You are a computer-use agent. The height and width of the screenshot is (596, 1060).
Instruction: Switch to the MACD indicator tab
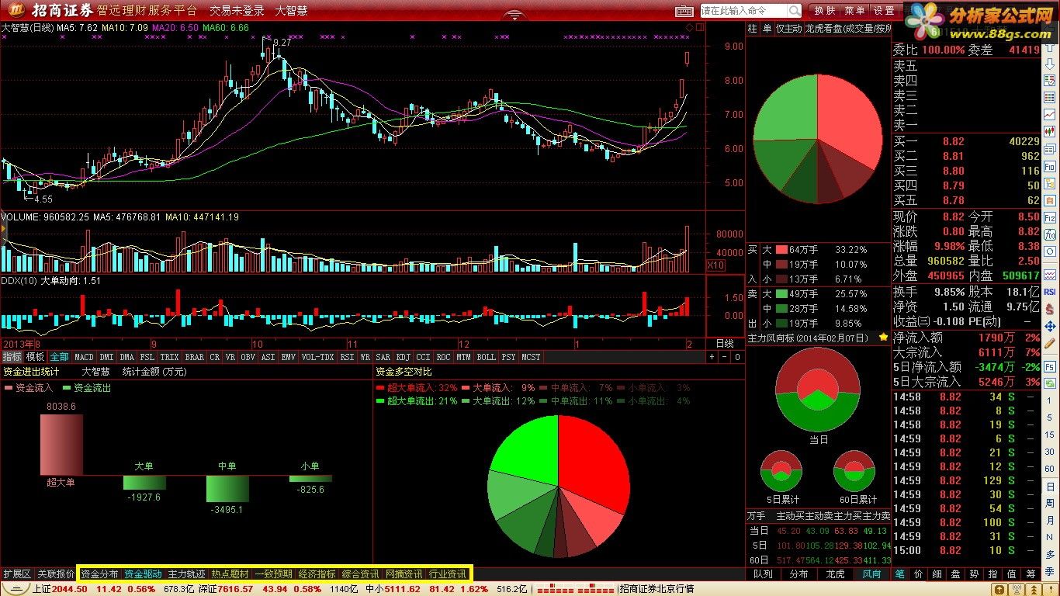[x=84, y=357]
